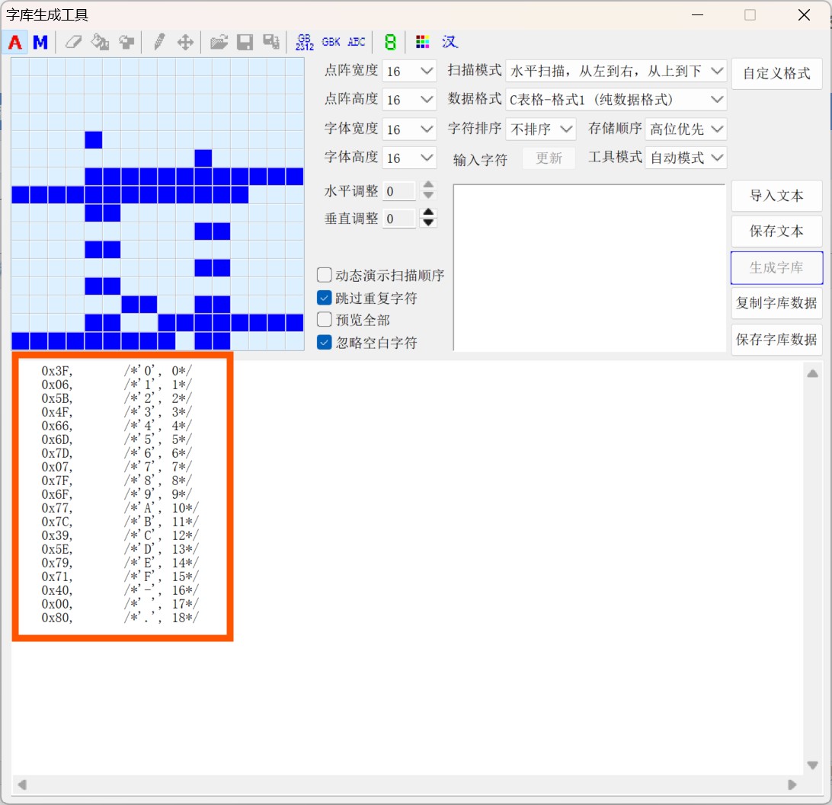The image size is (832, 805).
Task: Click the 汉 Chinese character icon
Action: click(449, 42)
